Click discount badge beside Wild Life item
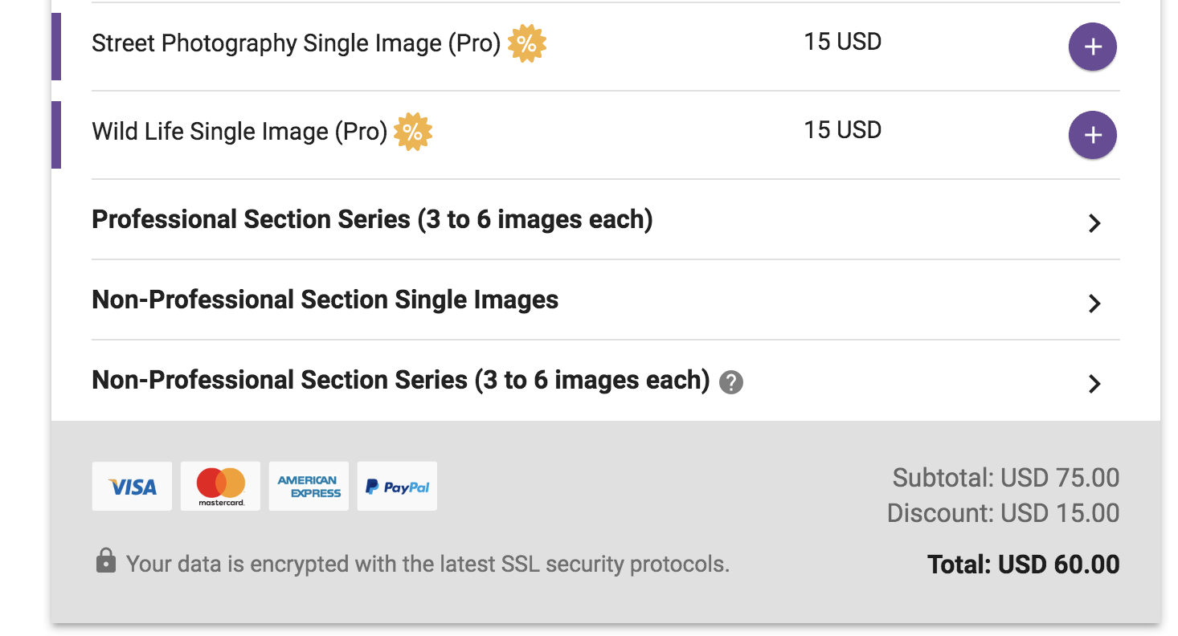 click(413, 132)
